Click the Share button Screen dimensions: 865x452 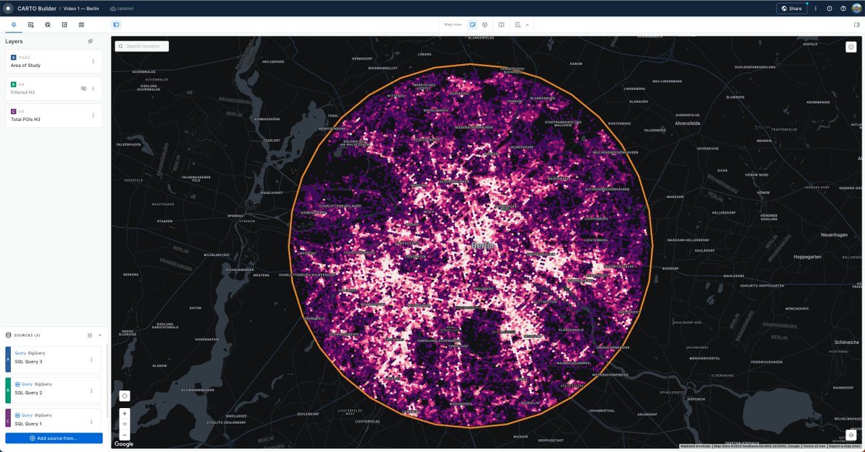point(791,9)
